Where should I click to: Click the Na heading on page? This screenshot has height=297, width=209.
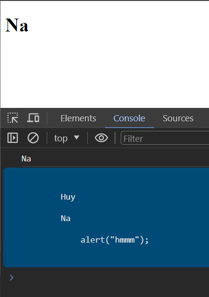[17, 25]
